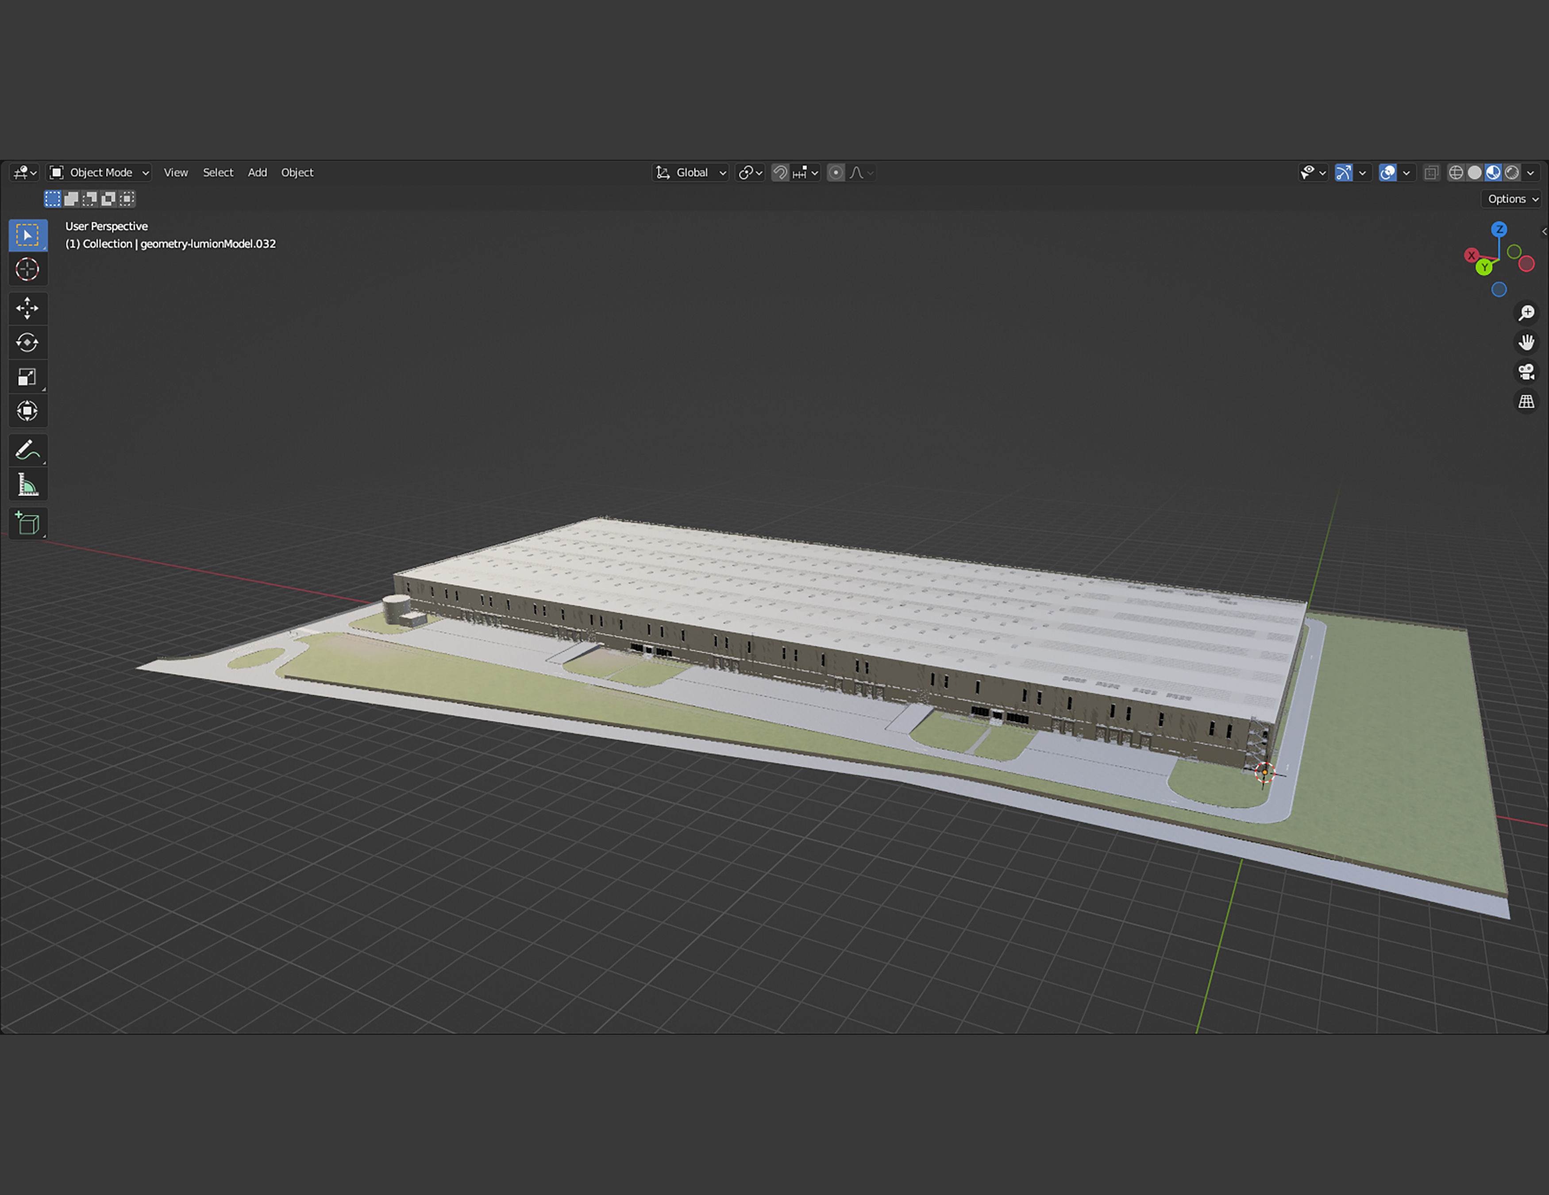The width and height of the screenshot is (1549, 1195).
Task: Click the User Perspective label
Action: 106,226
